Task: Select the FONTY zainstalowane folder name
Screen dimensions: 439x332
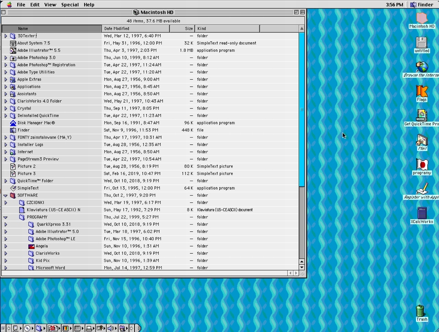Action: coord(44,137)
